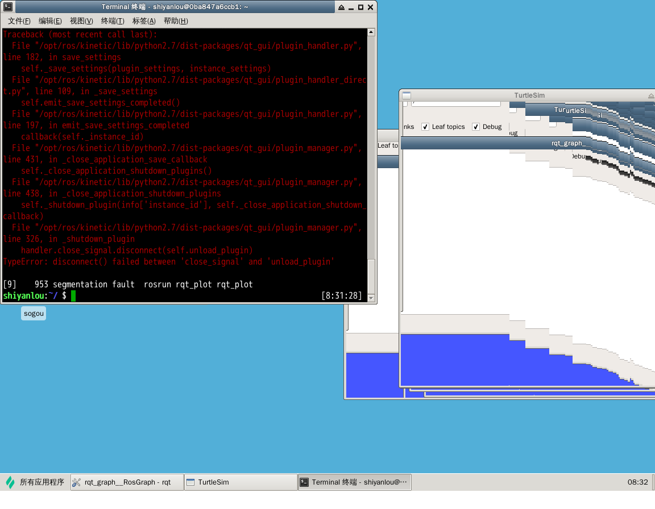Switch to TurtleSim in the taskbar

(241, 482)
